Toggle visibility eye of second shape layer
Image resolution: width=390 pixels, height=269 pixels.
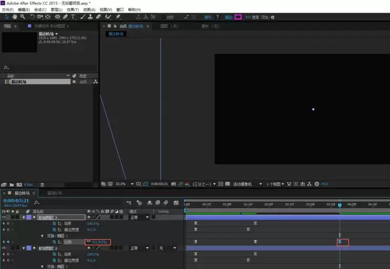click(4, 248)
